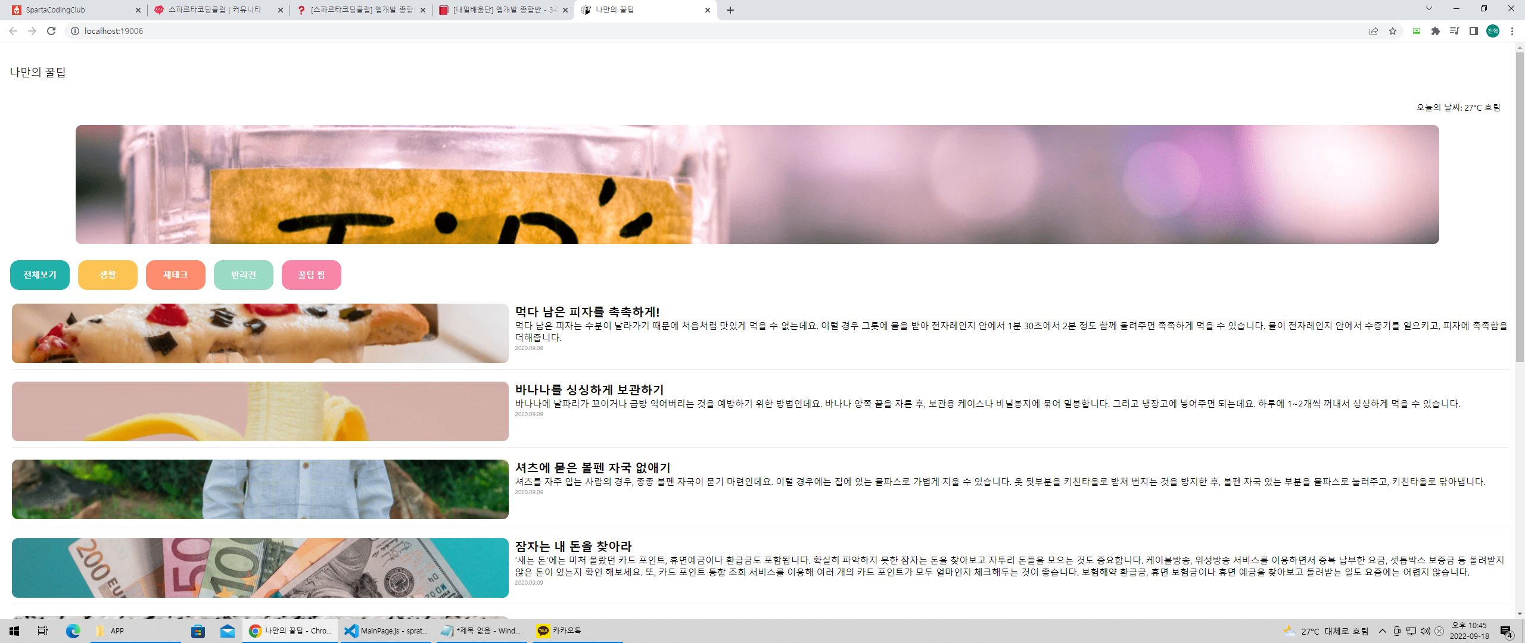Toggle the browser side panel icon
This screenshot has height=643, width=1525.
(x=1474, y=31)
